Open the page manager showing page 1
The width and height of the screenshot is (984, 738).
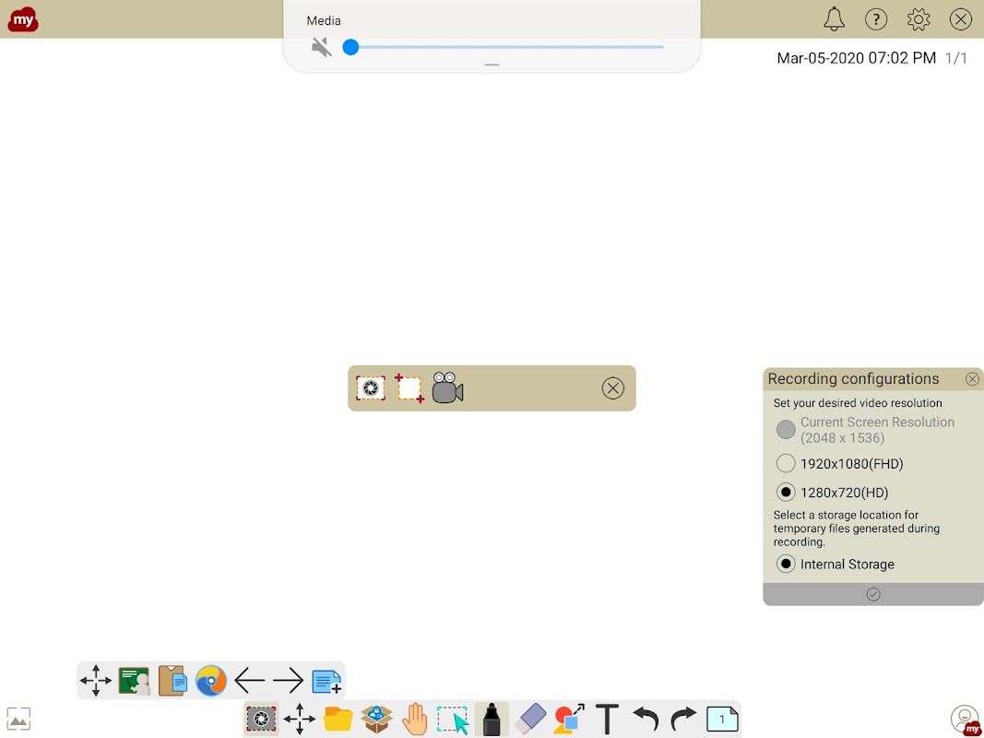[x=722, y=720]
